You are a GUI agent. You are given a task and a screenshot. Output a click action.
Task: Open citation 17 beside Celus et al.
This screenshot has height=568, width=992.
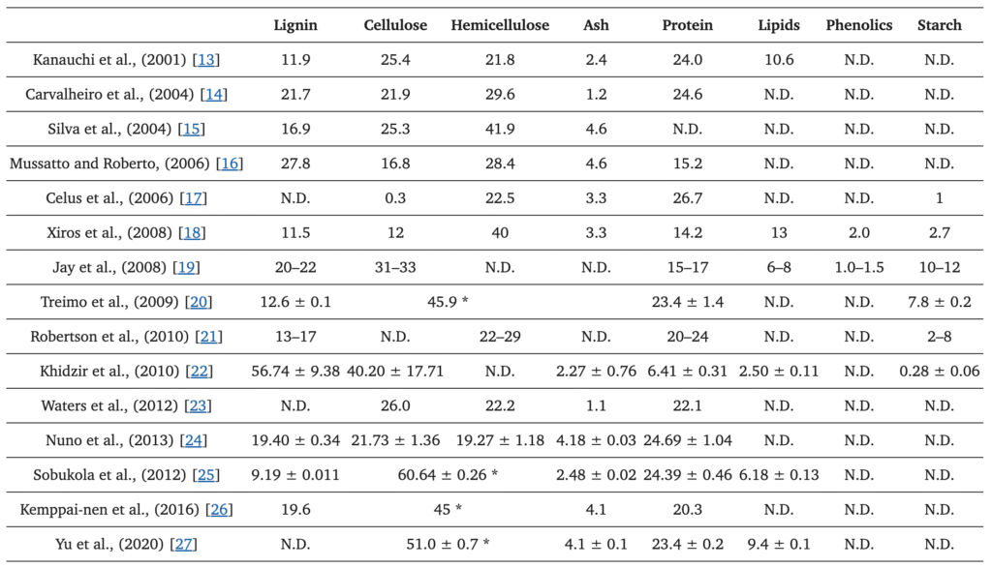point(194,198)
